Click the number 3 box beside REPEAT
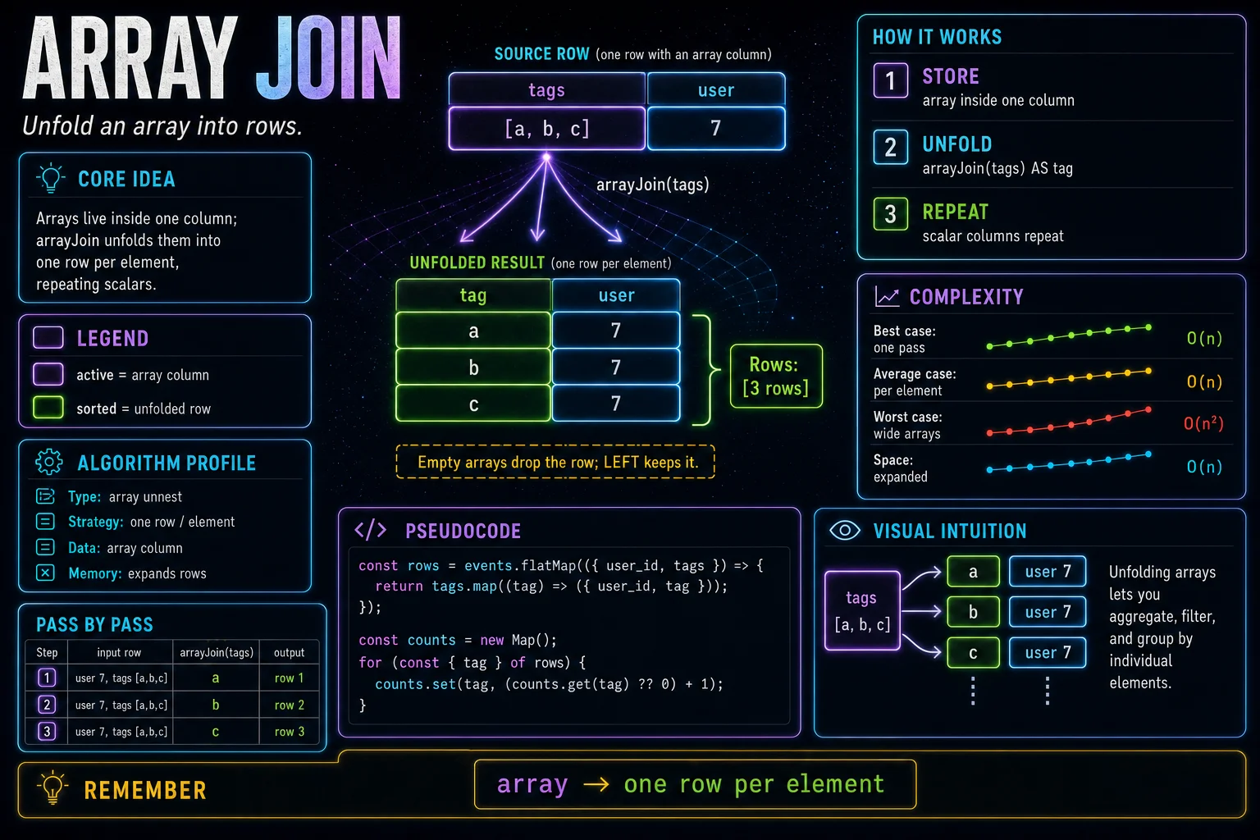Image resolution: width=1260 pixels, height=840 pixels. pos(891,214)
